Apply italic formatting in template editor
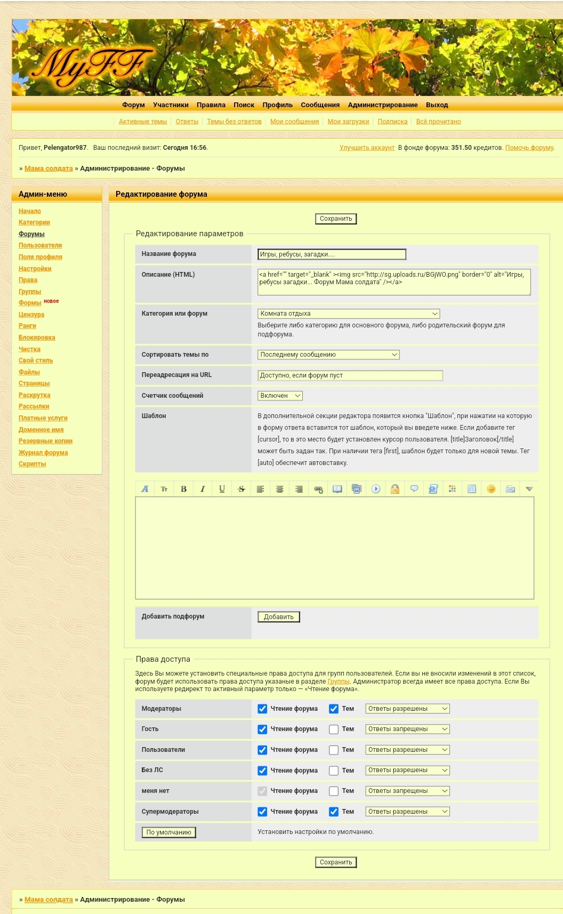The height and width of the screenshot is (914, 563). pos(203,489)
